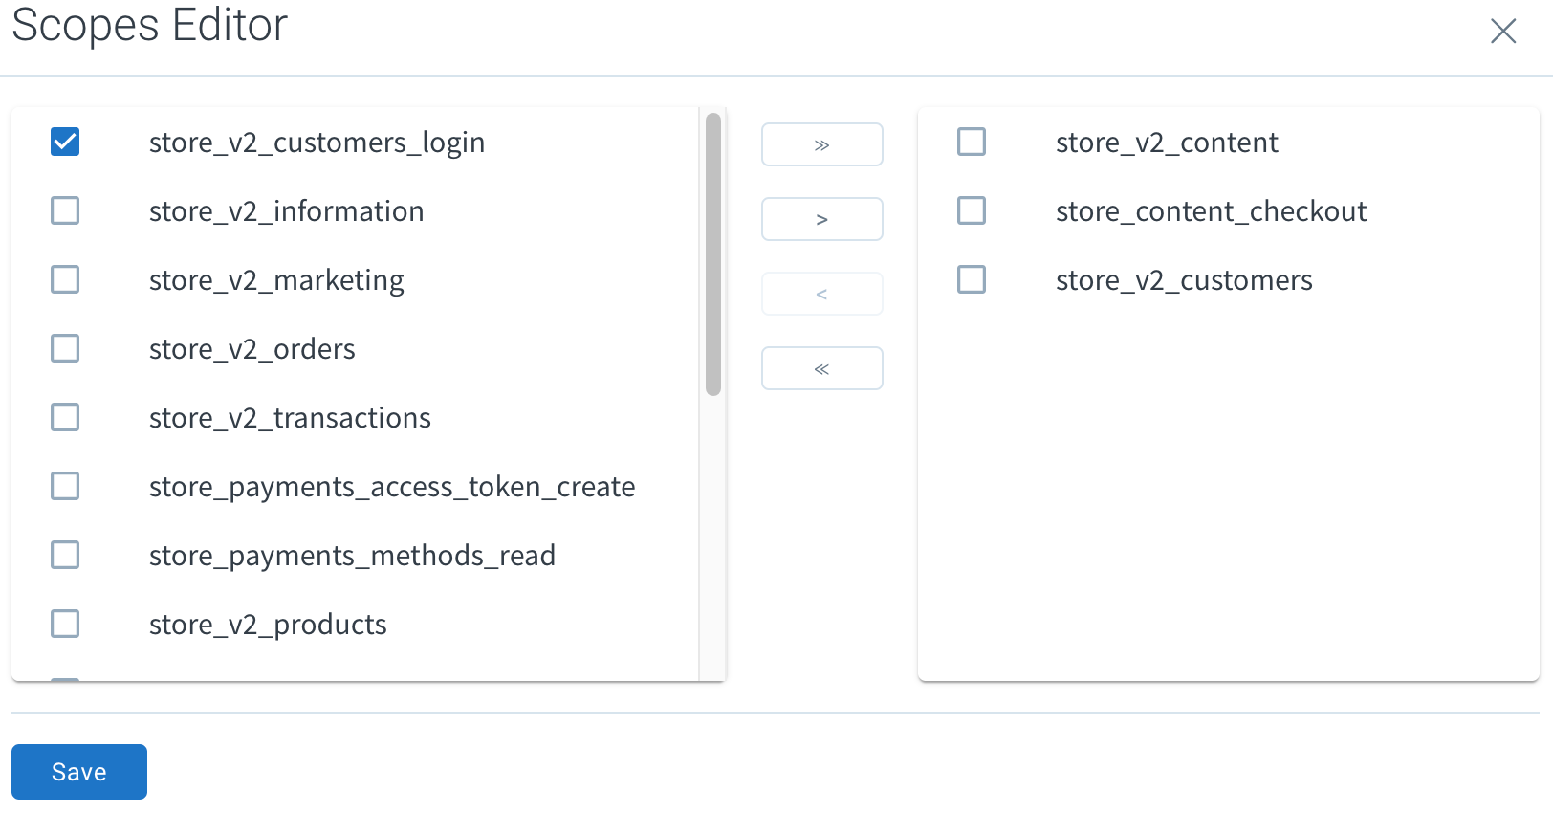
Task: Tick the store_v2_orders checkbox
Action: coord(65,348)
